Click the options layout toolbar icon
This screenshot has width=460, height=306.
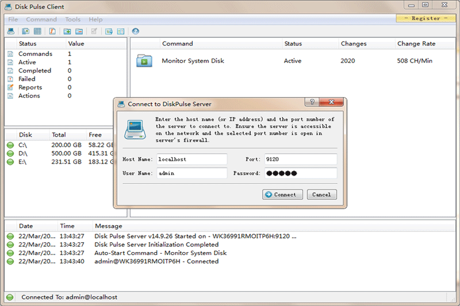coord(121,31)
